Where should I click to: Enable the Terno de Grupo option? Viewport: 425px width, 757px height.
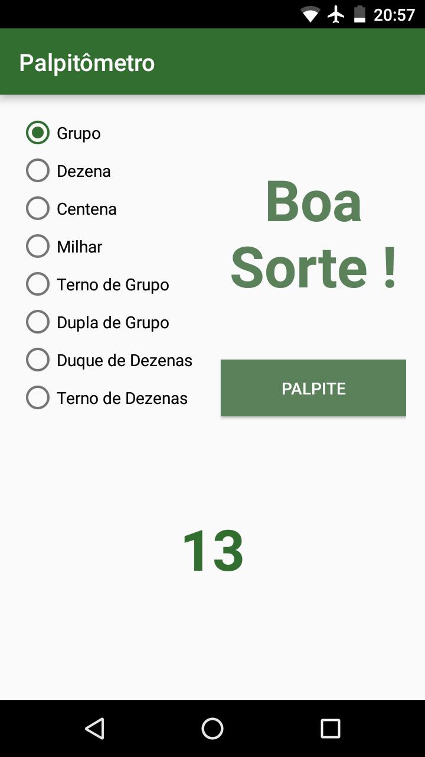(38, 284)
